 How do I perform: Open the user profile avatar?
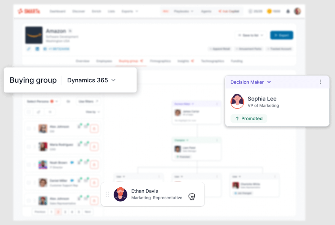coord(298,11)
